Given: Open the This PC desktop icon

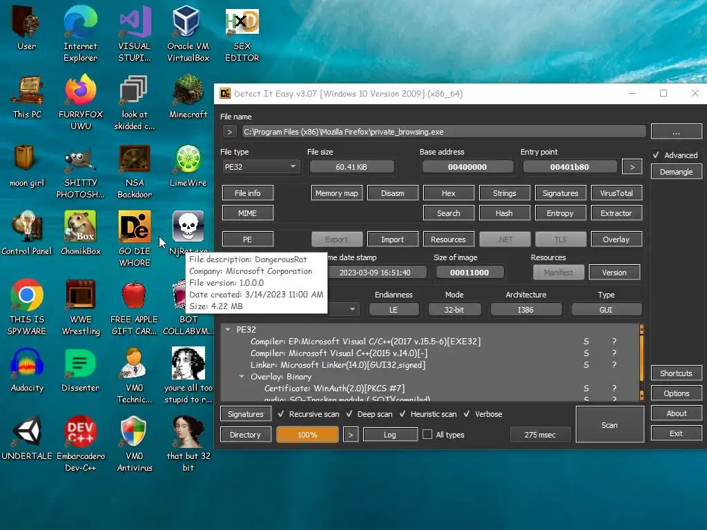Looking at the screenshot, I should [27, 97].
